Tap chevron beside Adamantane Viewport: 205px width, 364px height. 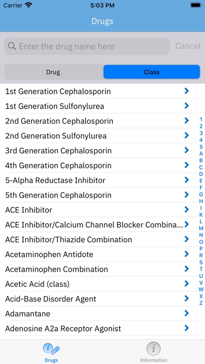[x=187, y=314]
